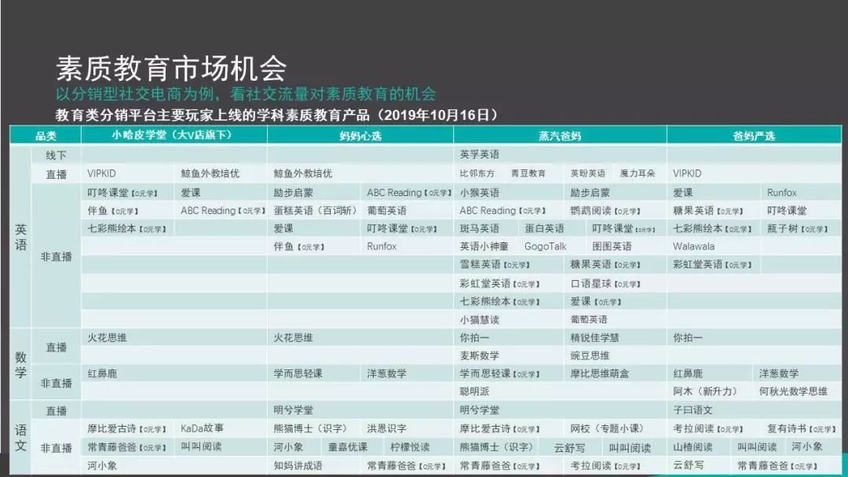Select 励步启蒙 in the 蒸汽爸妈 column
The height and width of the screenshot is (477, 848).
[x=590, y=193]
